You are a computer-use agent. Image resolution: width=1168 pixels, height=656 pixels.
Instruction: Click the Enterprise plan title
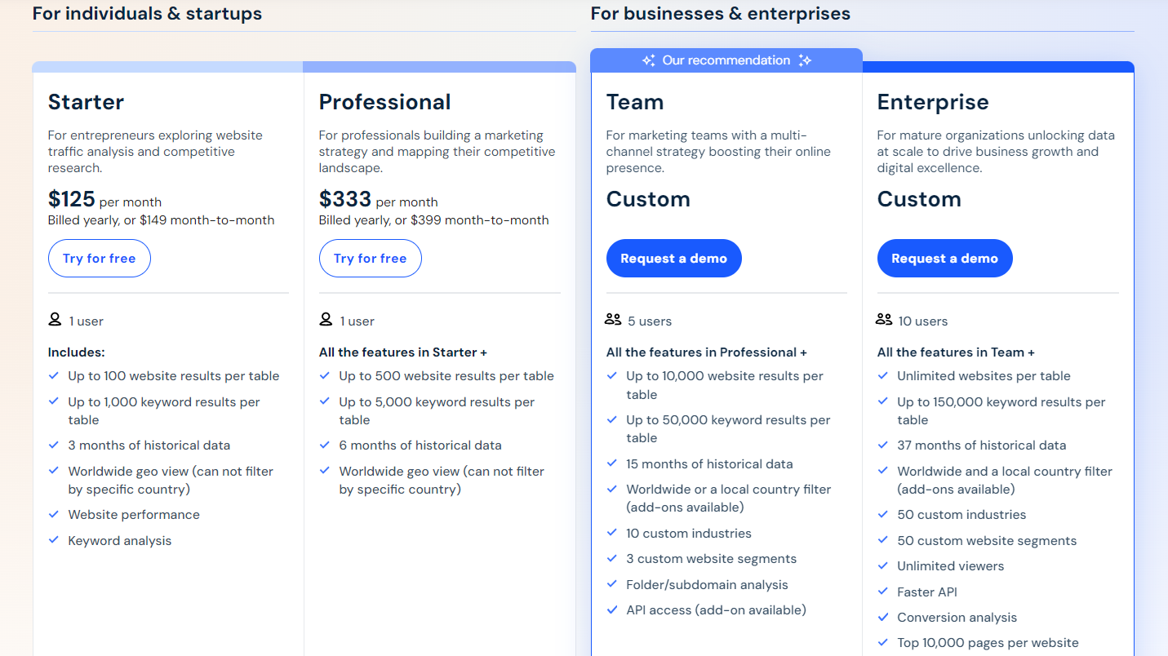933,102
